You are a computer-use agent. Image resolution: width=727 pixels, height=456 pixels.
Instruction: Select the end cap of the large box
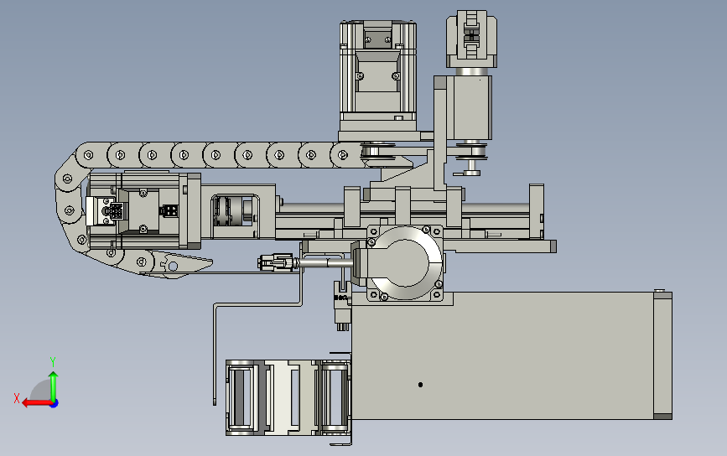click(x=663, y=355)
